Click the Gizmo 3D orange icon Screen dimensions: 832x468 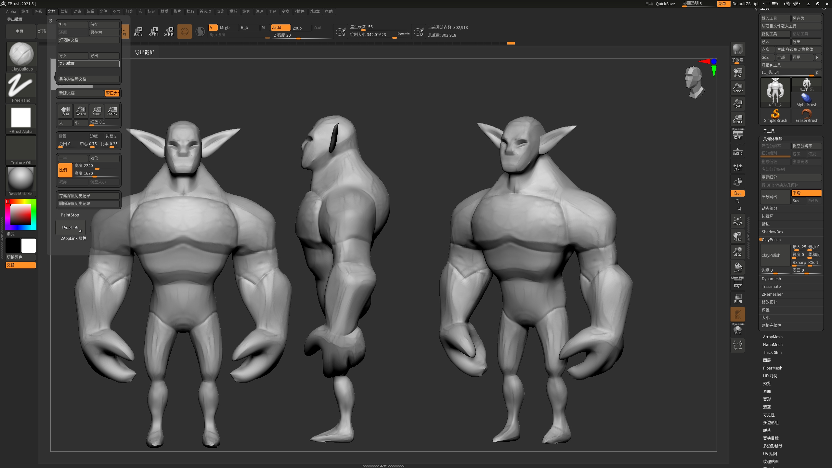click(185, 31)
